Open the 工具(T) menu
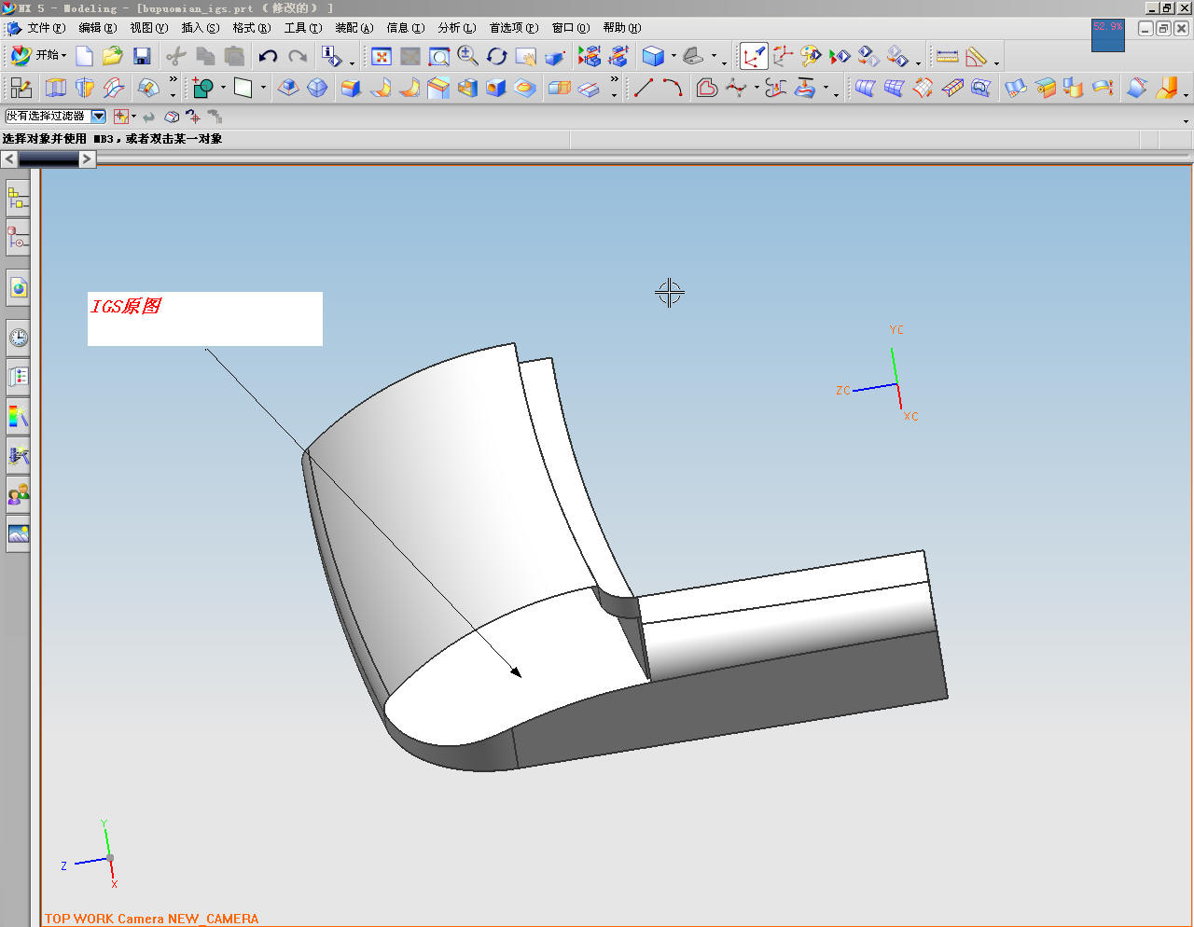 pyautogui.click(x=303, y=28)
